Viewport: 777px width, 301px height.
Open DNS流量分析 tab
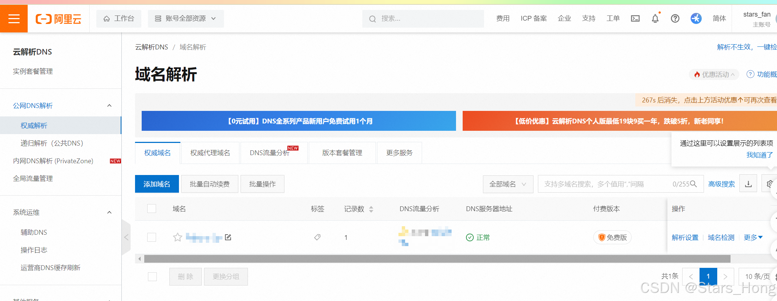[274, 153]
